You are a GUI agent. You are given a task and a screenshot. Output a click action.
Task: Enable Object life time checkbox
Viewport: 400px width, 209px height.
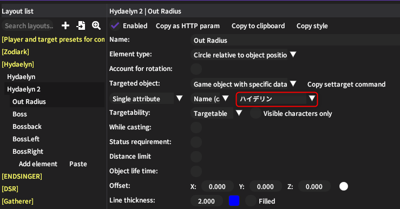196,171
